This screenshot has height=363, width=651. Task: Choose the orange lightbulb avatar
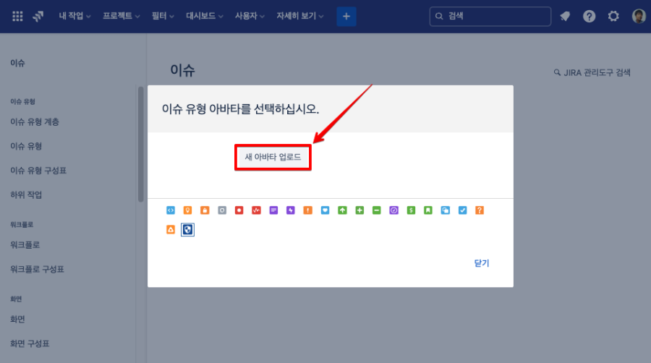click(x=187, y=210)
